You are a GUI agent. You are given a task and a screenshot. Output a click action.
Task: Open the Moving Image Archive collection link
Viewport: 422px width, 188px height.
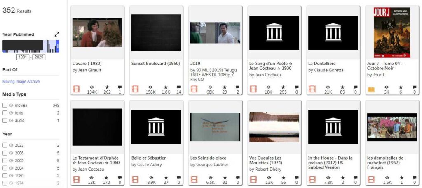point(21,82)
